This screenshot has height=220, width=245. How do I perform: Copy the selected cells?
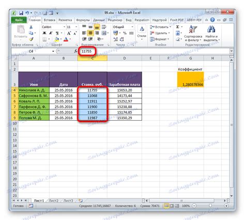pos(31,33)
